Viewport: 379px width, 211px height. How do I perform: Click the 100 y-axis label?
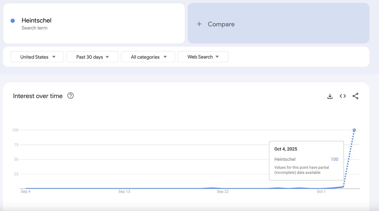[x=15, y=130]
